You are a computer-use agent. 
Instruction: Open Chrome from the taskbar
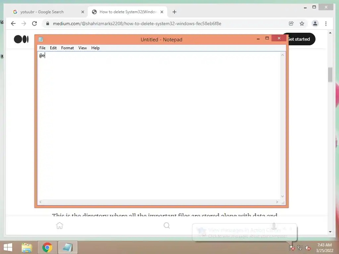click(x=47, y=247)
